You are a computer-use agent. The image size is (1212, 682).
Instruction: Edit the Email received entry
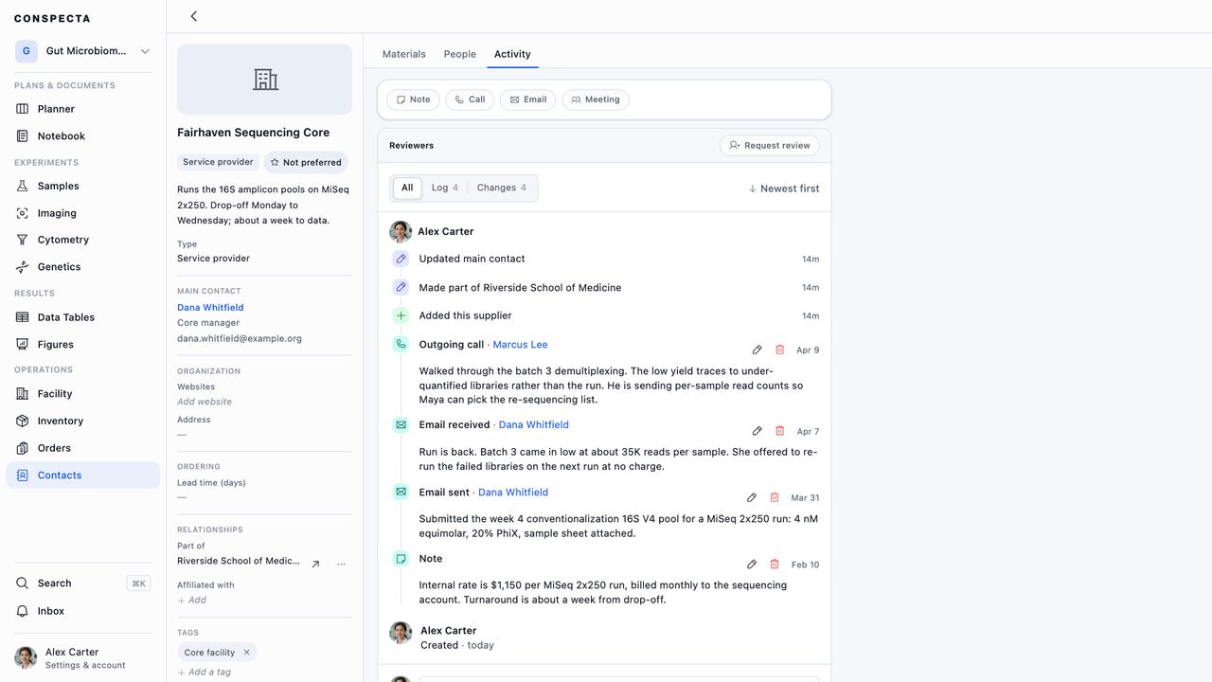[757, 431]
